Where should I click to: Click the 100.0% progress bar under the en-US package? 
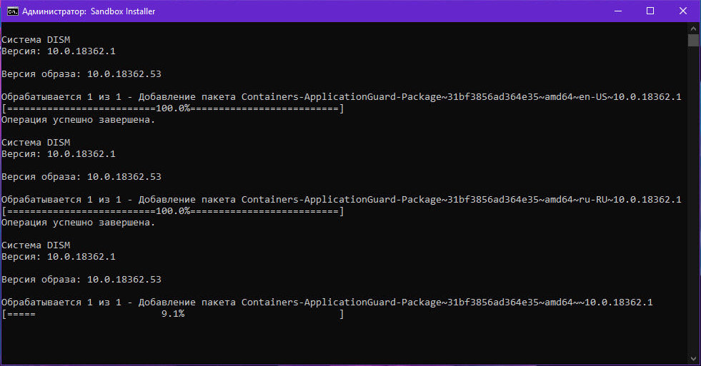(x=172, y=108)
